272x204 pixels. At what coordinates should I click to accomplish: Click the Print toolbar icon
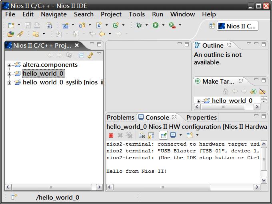tap(37, 25)
